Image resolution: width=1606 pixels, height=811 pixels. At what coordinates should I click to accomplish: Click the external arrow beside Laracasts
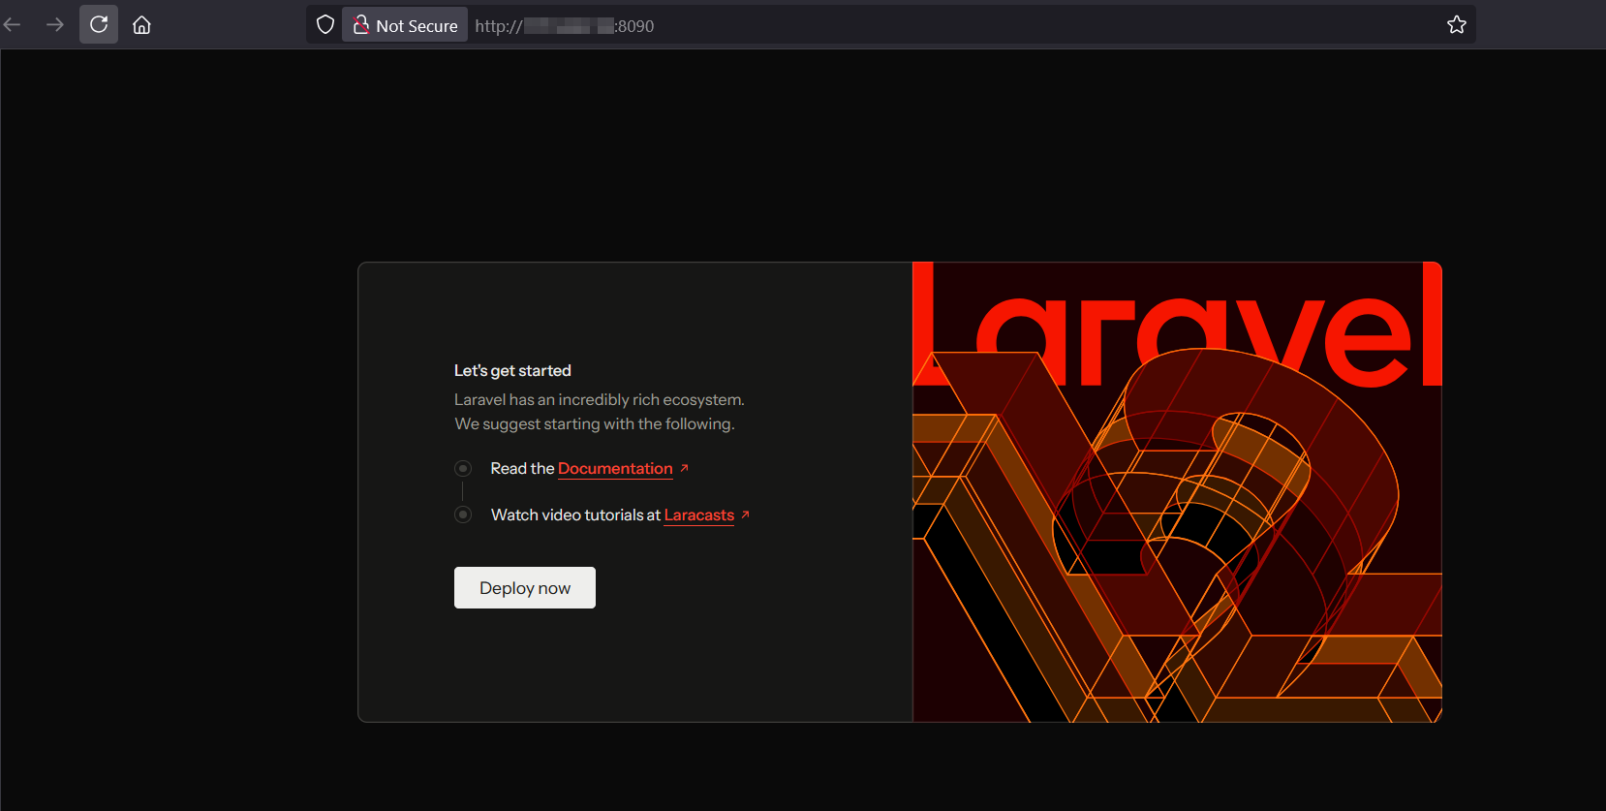(x=745, y=515)
